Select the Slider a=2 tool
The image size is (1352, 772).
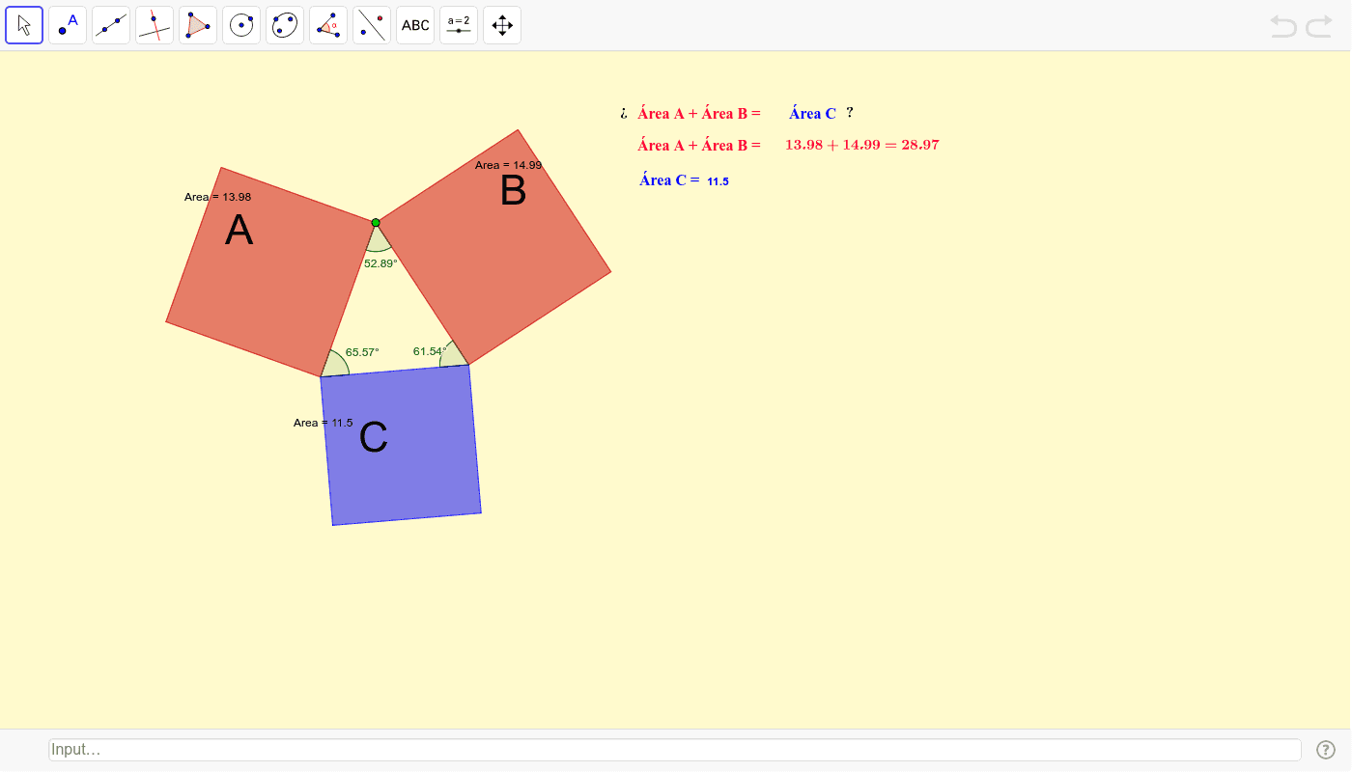click(x=459, y=25)
